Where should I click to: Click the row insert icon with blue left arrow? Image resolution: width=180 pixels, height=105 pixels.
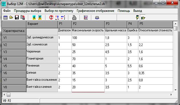click(63, 18)
